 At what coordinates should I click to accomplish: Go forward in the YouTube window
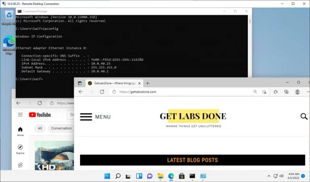[x=29, y=103]
